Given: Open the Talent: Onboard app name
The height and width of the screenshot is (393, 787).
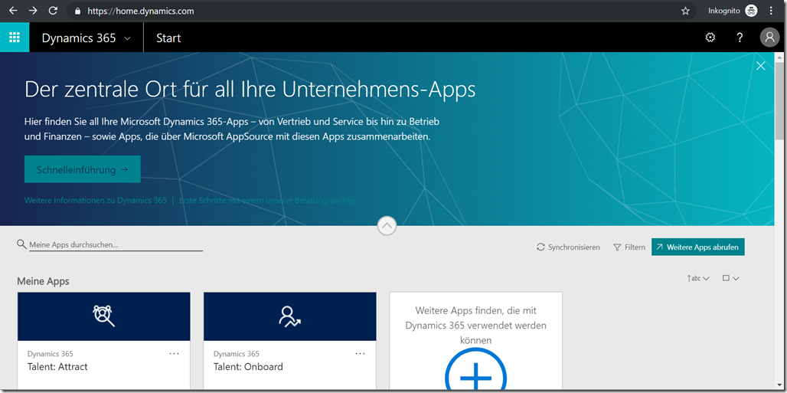Looking at the screenshot, I should tap(248, 367).
